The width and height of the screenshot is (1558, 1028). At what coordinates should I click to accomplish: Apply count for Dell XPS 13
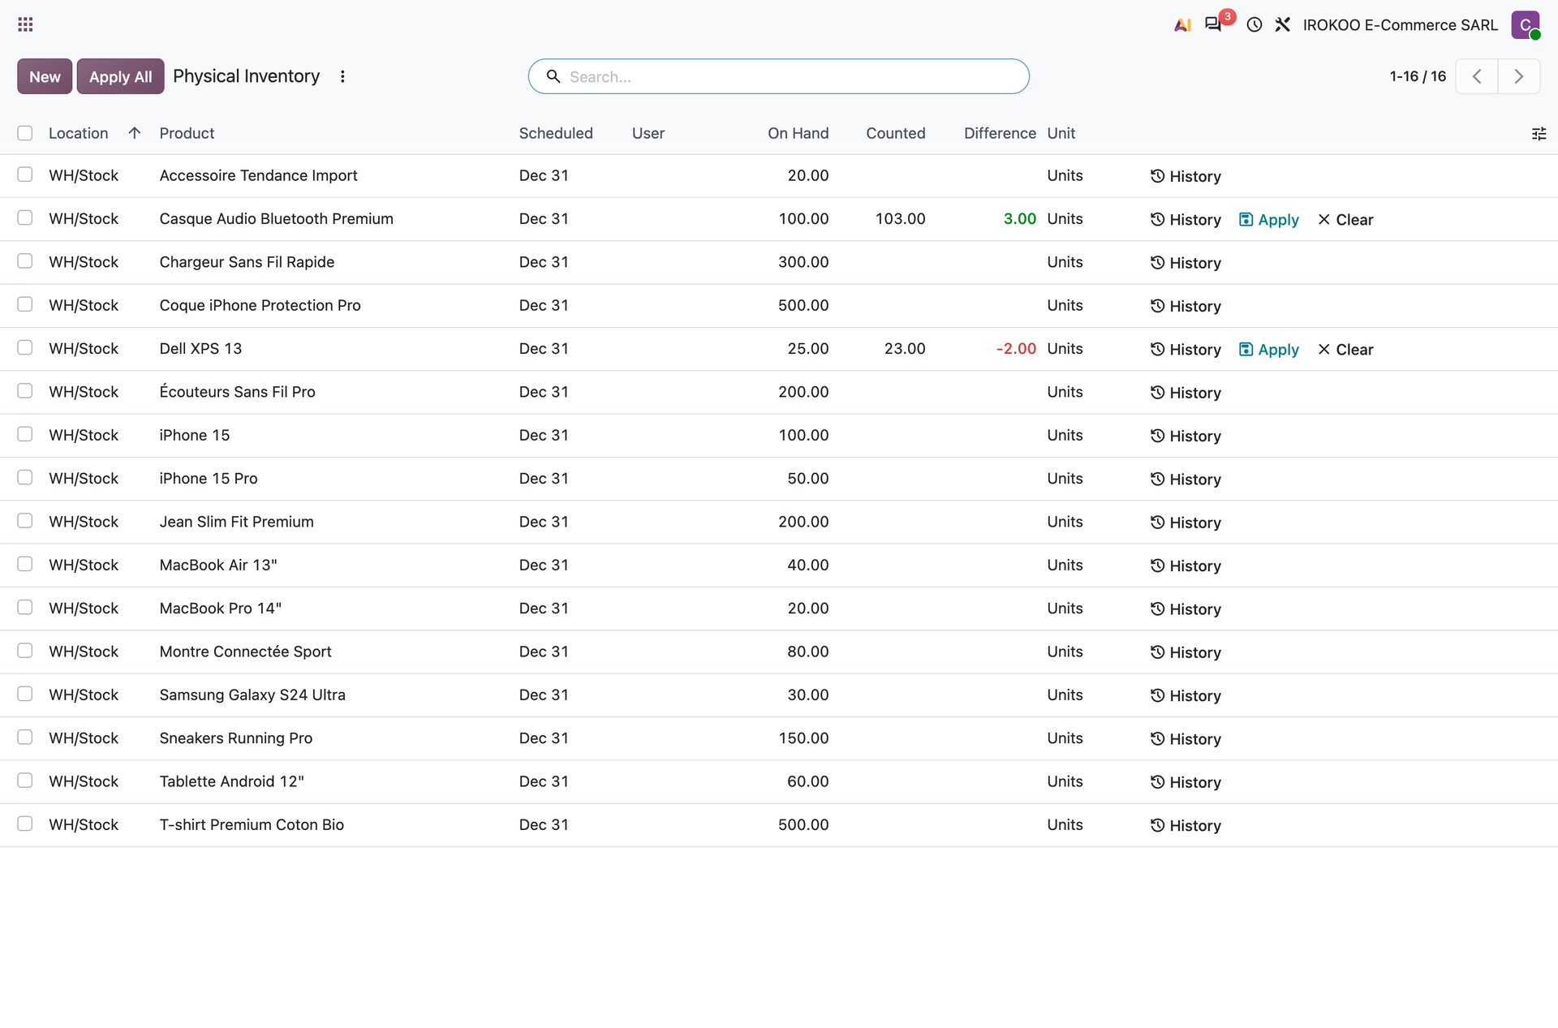click(1269, 350)
